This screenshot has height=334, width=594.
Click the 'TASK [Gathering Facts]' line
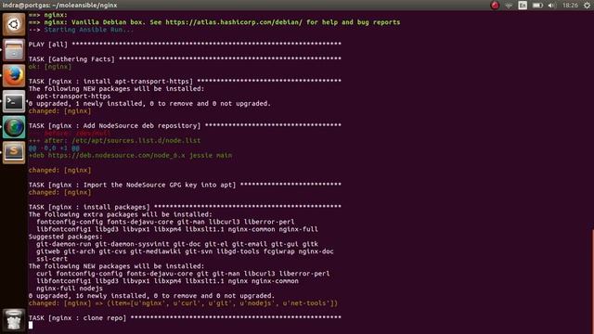click(x=185, y=59)
